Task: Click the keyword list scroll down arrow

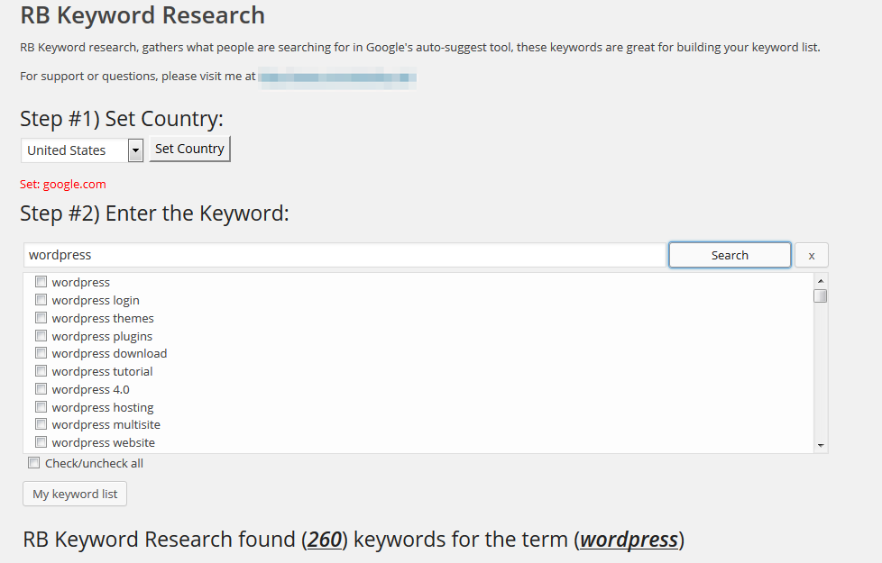Action: tap(821, 446)
